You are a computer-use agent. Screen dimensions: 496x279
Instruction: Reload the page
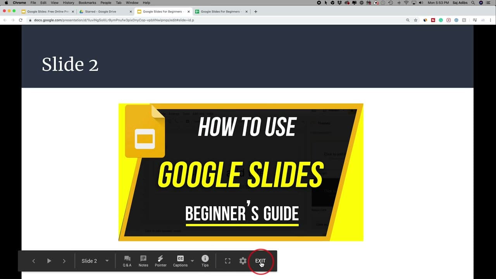pyautogui.click(x=21, y=20)
